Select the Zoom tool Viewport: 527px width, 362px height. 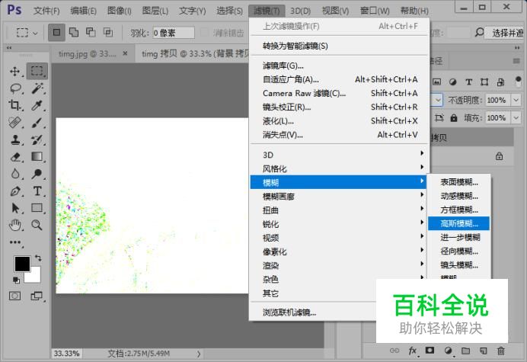pyautogui.click(x=37, y=225)
